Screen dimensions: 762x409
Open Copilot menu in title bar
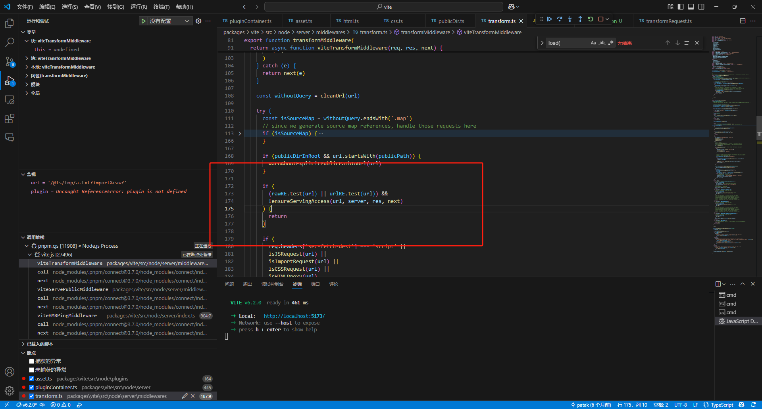(514, 7)
